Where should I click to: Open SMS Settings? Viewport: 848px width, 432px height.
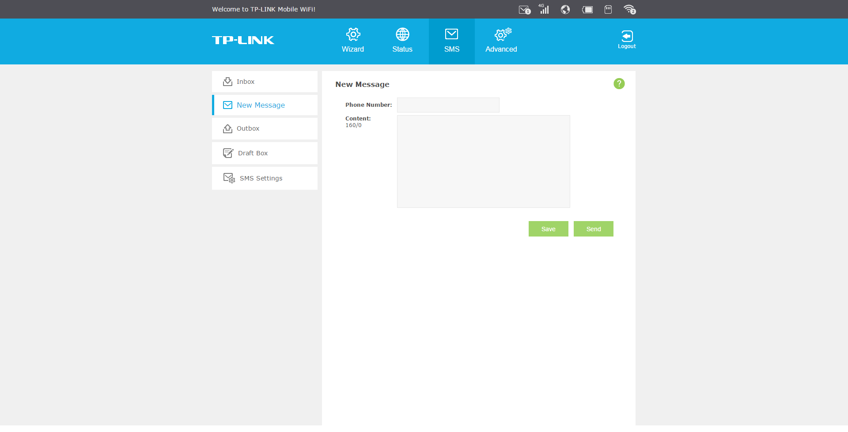(265, 178)
